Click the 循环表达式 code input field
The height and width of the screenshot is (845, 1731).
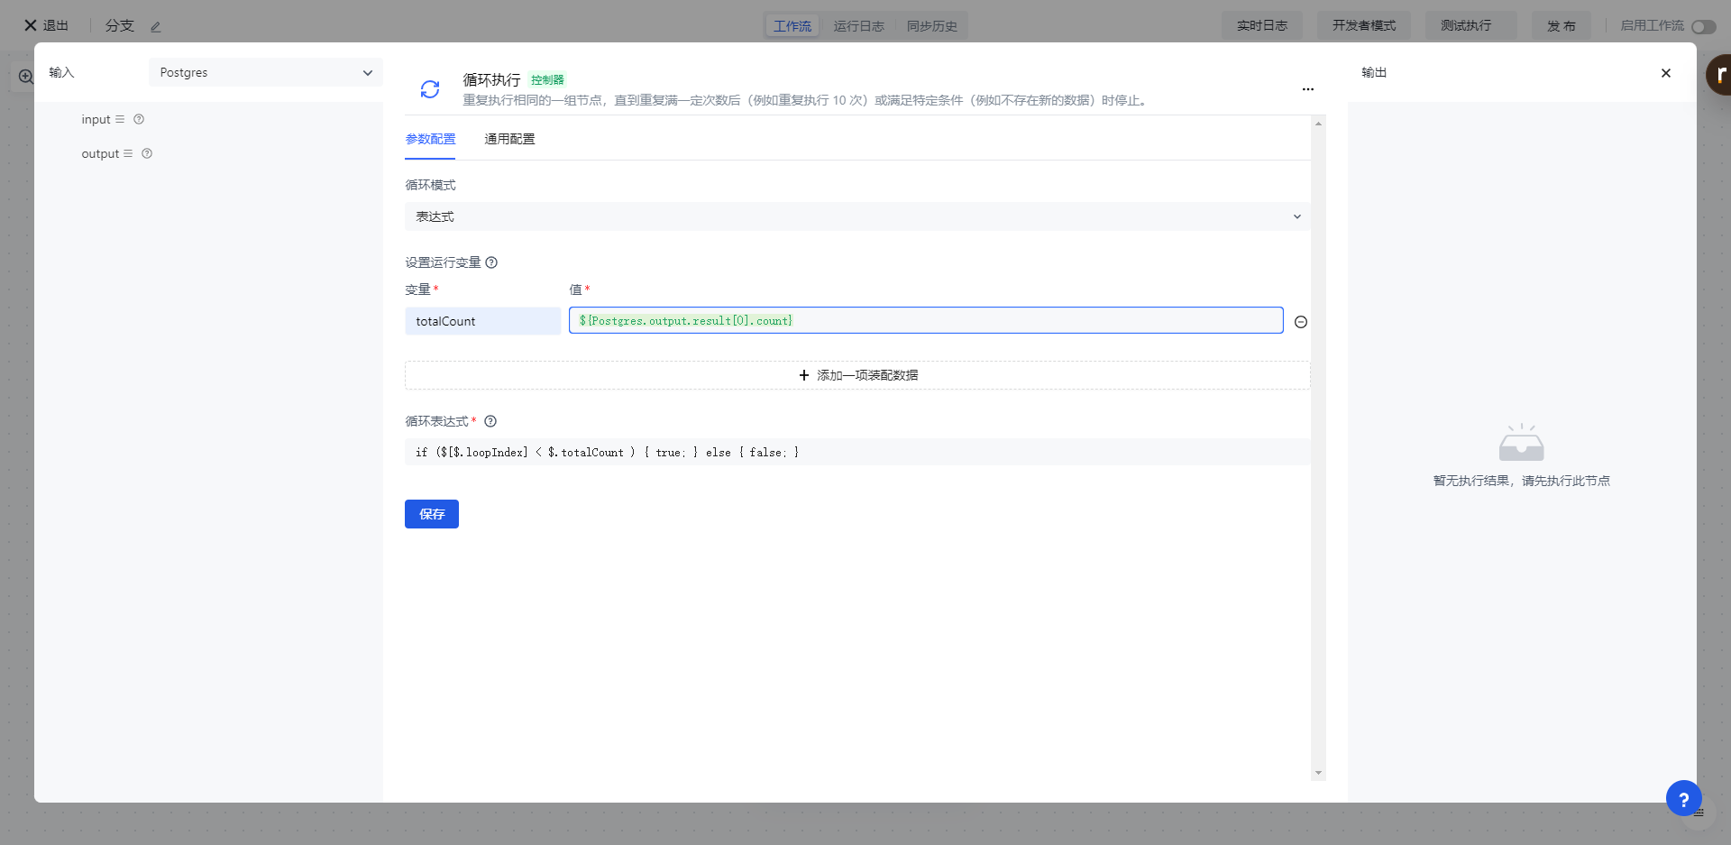(856, 452)
